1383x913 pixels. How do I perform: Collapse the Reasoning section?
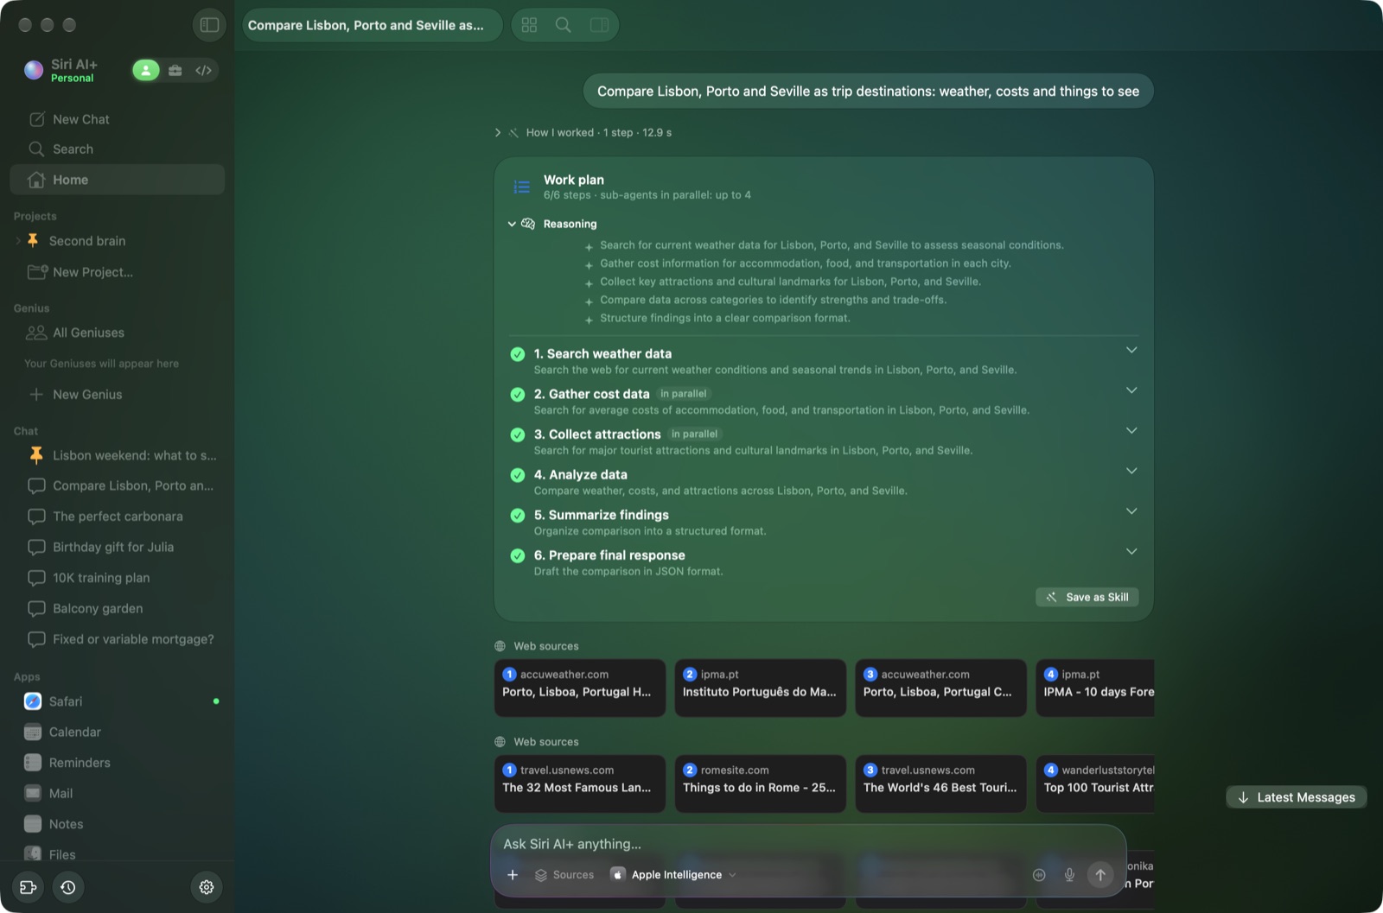click(x=512, y=224)
